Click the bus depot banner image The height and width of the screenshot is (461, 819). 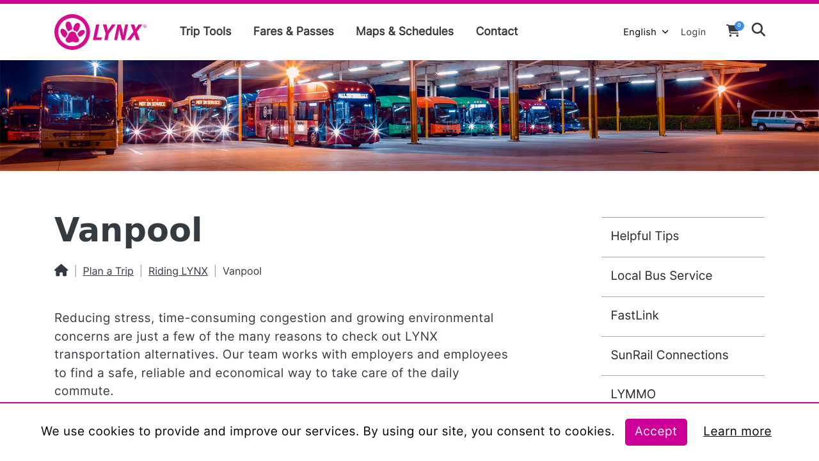point(409,115)
